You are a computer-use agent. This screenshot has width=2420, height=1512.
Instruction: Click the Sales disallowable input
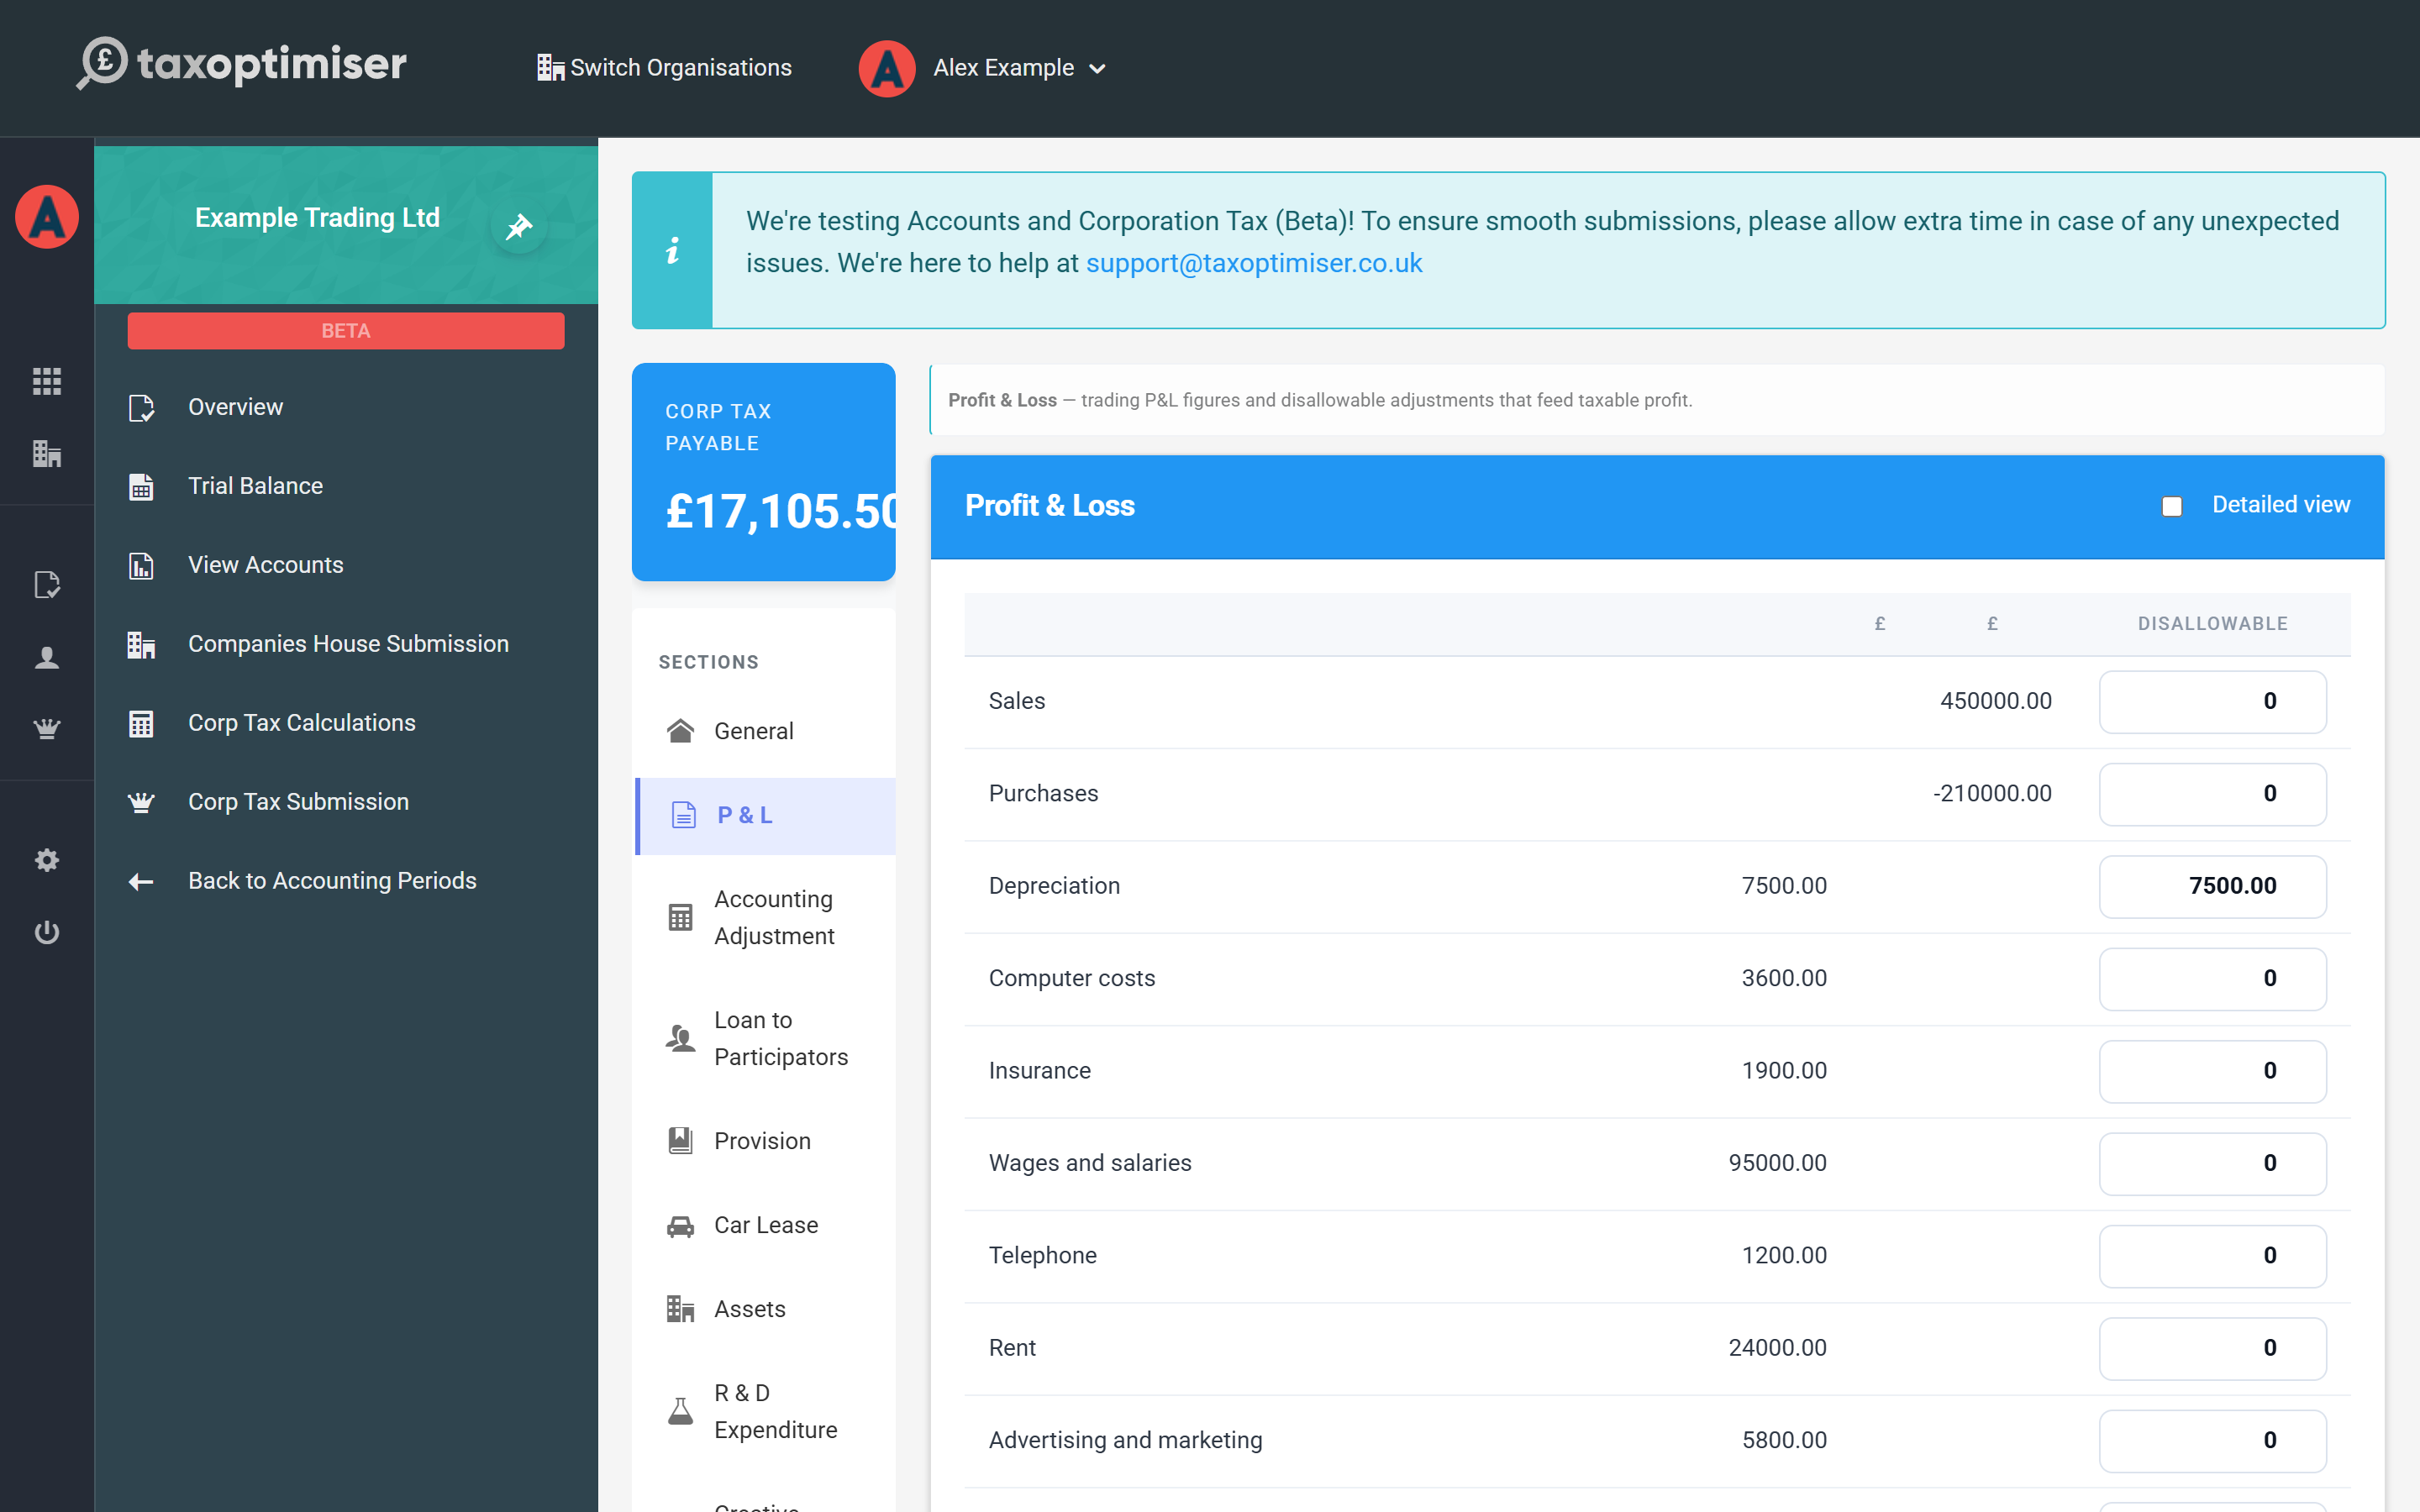pyautogui.click(x=2213, y=701)
